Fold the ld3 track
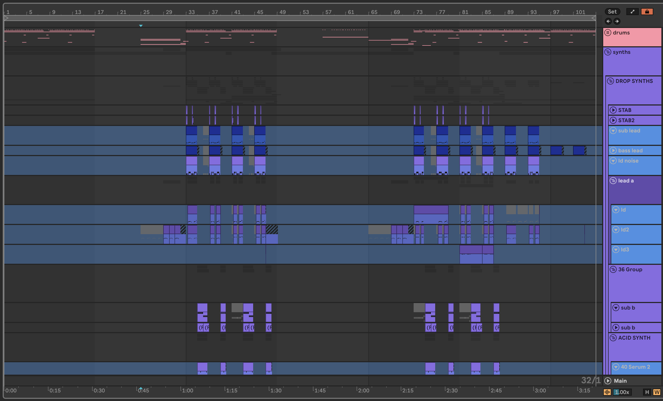 (x=616, y=249)
